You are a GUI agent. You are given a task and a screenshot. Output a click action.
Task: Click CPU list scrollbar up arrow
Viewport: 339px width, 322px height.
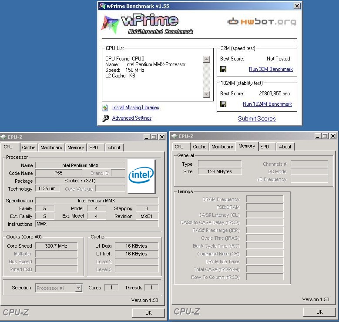click(207, 59)
